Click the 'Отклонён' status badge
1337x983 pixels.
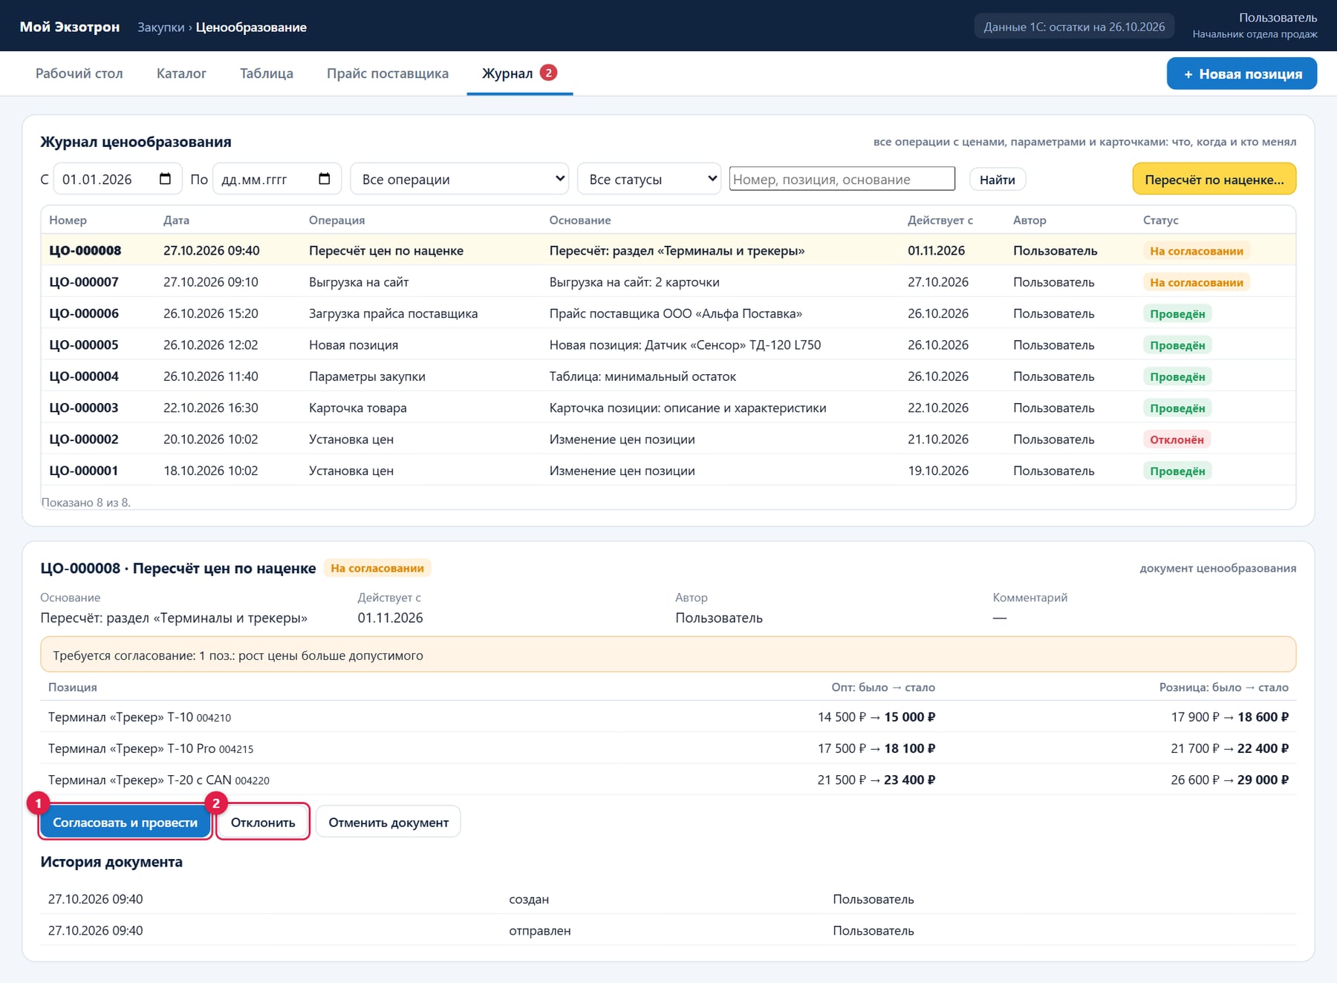pos(1177,440)
